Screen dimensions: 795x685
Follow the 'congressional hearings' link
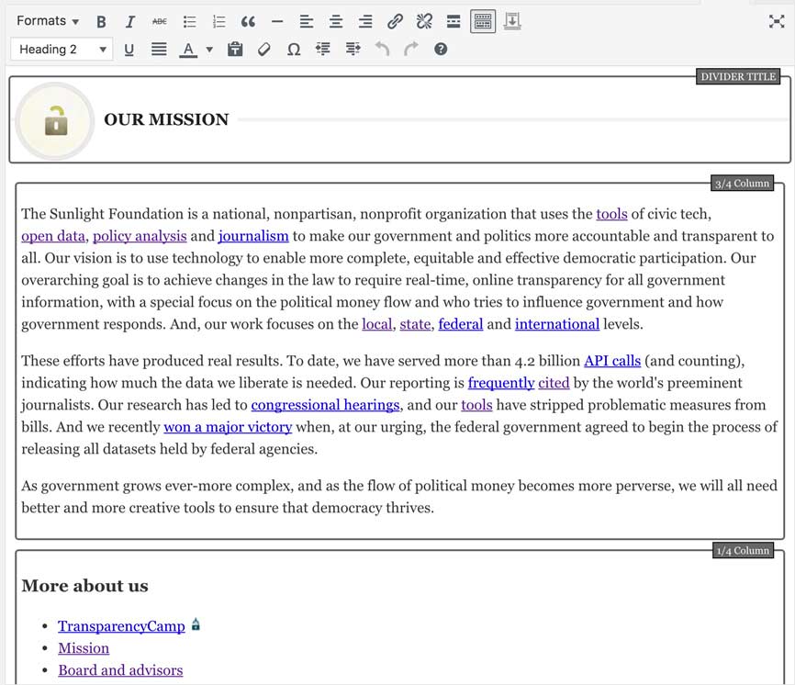pyautogui.click(x=326, y=405)
